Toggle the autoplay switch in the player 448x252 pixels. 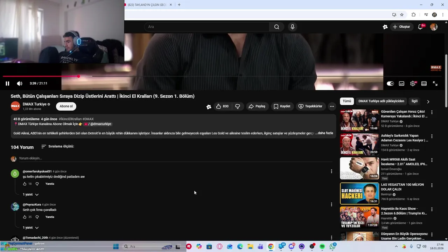(390, 84)
